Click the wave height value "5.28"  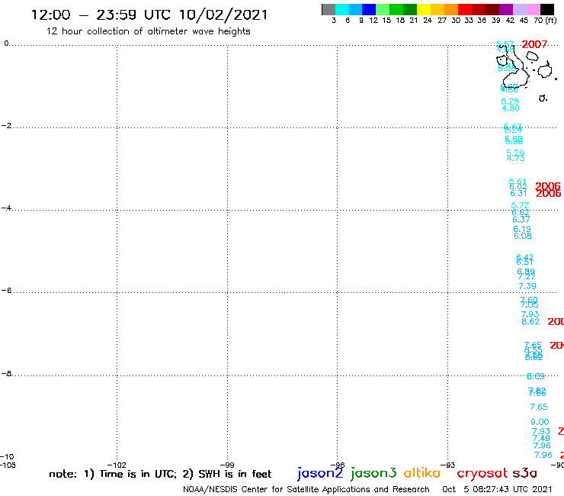(510, 101)
